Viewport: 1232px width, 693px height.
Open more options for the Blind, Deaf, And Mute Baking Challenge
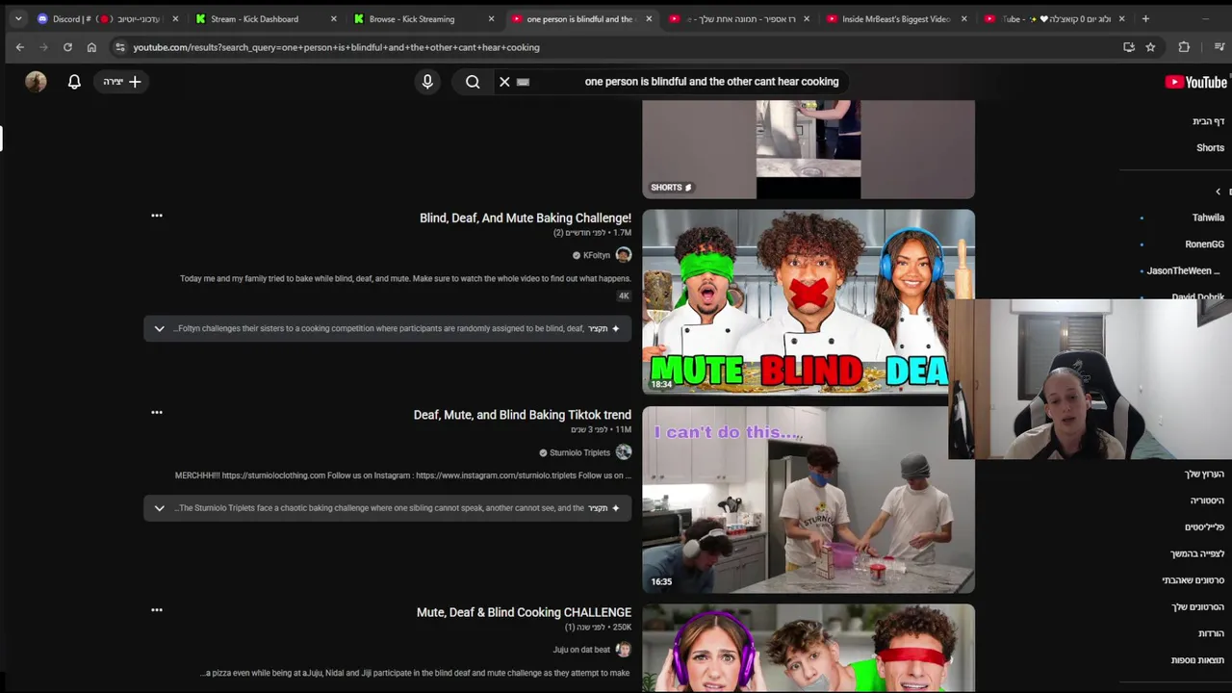[157, 216]
